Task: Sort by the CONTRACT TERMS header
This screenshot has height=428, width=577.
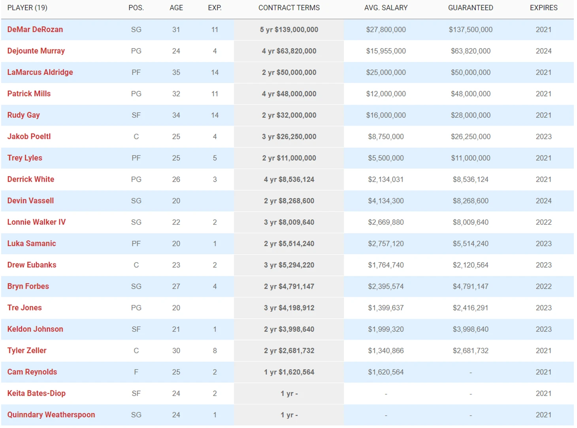Action: coord(289,8)
